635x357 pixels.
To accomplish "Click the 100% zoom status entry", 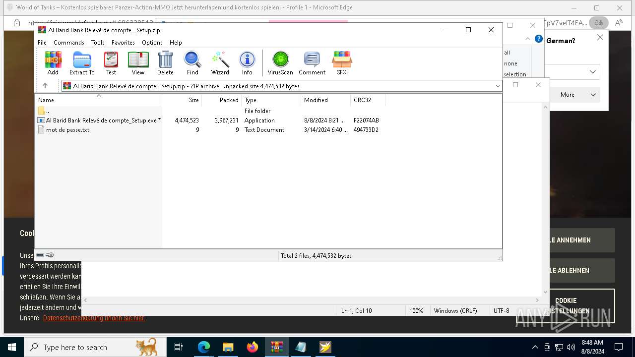I will [416, 311].
